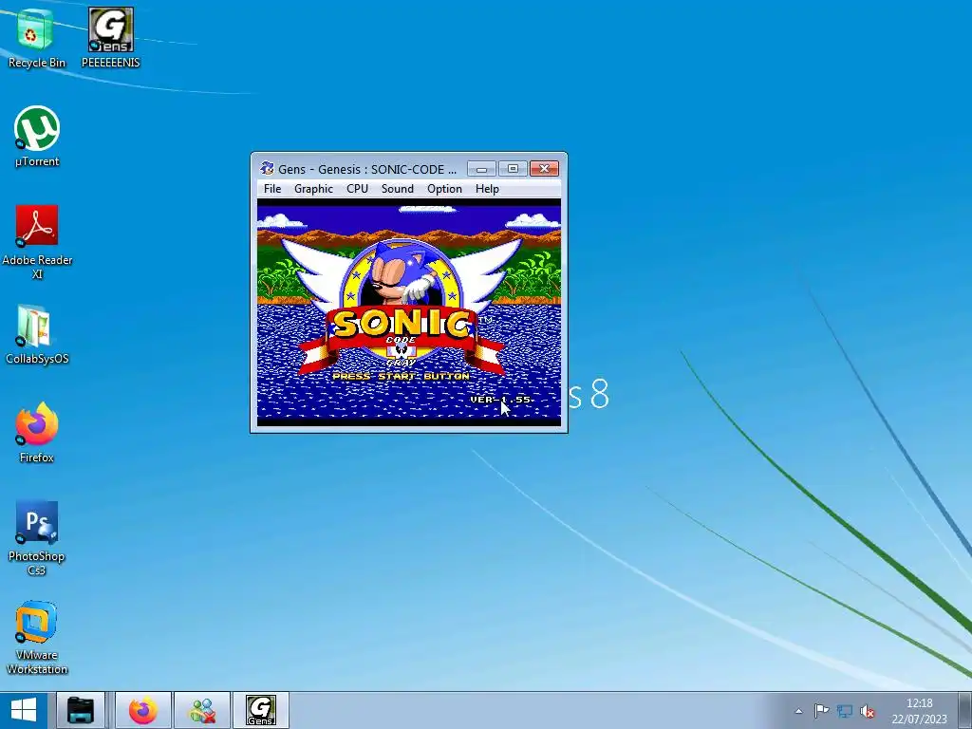The width and height of the screenshot is (972, 729).
Task: Select the Recycle Bin desktop icon
Action: (37, 38)
